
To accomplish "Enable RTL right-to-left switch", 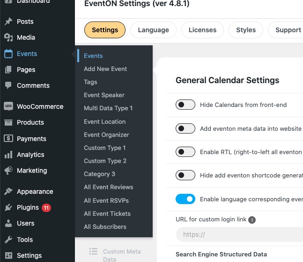I will (x=185, y=152).
